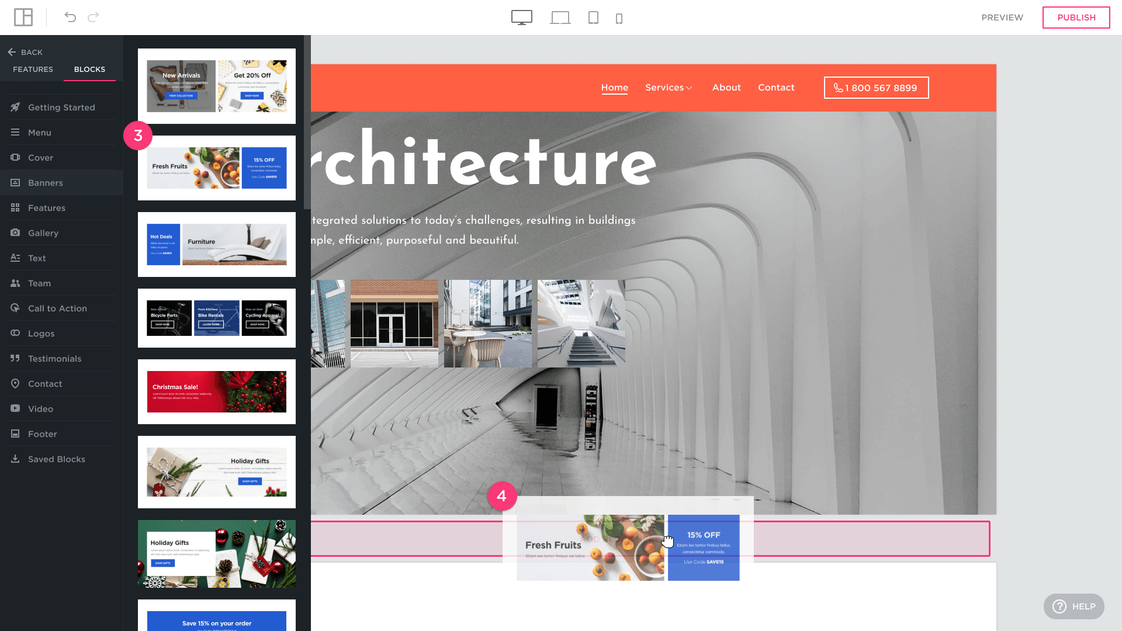Image resolution: width=1122 pixels, height=631 pixels.
Task: Open the Help bubble
Action: coord(1073,606)
